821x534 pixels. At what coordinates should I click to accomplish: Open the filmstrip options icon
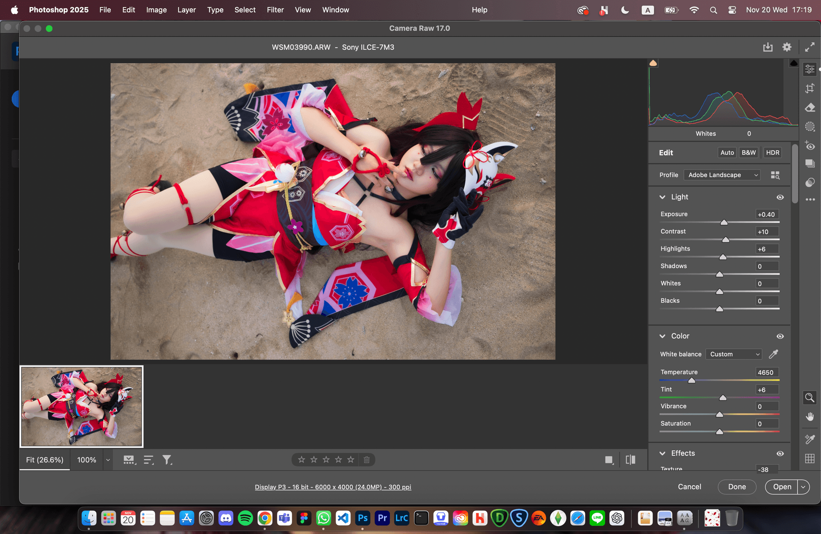(x=130, y=460)
